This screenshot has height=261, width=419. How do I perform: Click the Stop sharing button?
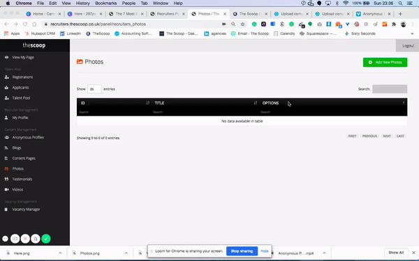(x=242, y=251)
